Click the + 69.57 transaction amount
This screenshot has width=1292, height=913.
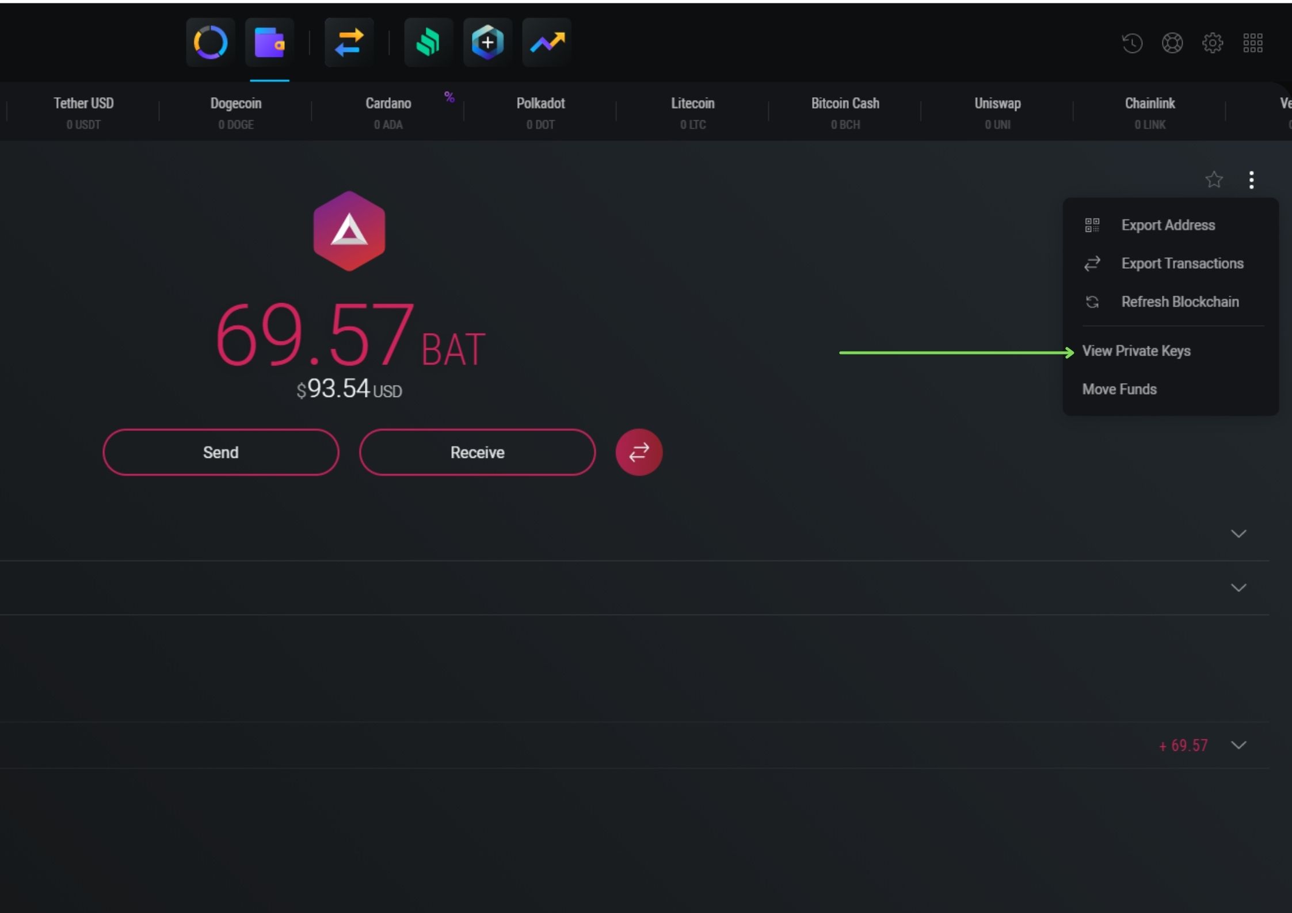[1183, 746]
